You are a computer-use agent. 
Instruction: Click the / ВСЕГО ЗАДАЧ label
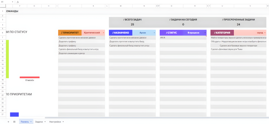pos(132,20)
